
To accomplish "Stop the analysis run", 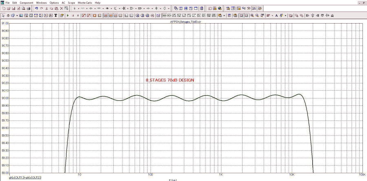I will 73,15.
